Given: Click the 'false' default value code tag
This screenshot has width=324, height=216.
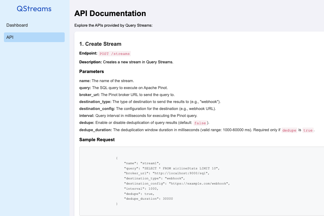Looking at the screenshot, I should (200, 123).
